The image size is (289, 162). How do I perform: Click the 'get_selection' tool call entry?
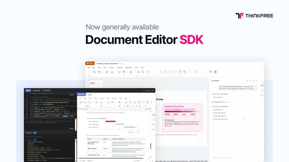coord(218,97)
